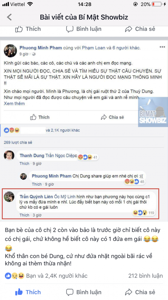Like the shared post by Phuong Minh Pham
The width and height of the screenshot is (168, 300).
[40, 117]
